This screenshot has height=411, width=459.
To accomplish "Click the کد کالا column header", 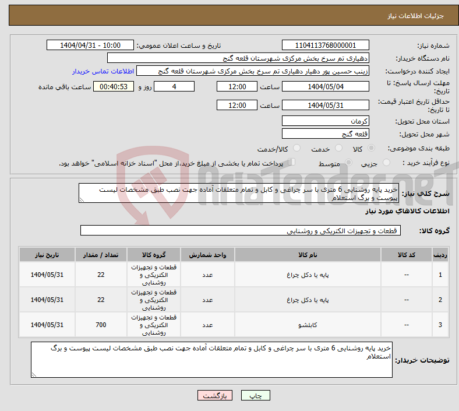I will pyautogui.click(x=407, y=255).
